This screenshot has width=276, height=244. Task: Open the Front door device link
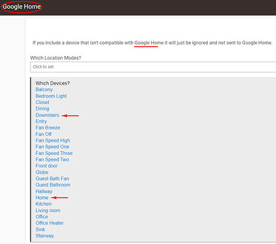tap(47, 166)
